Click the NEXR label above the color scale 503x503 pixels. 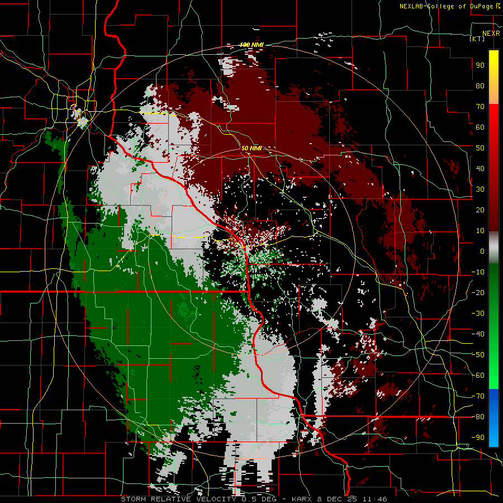coord(491,34)
